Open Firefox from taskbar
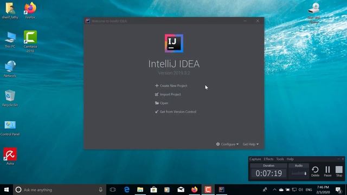This screenshot has height=195, width=347. 194,190
